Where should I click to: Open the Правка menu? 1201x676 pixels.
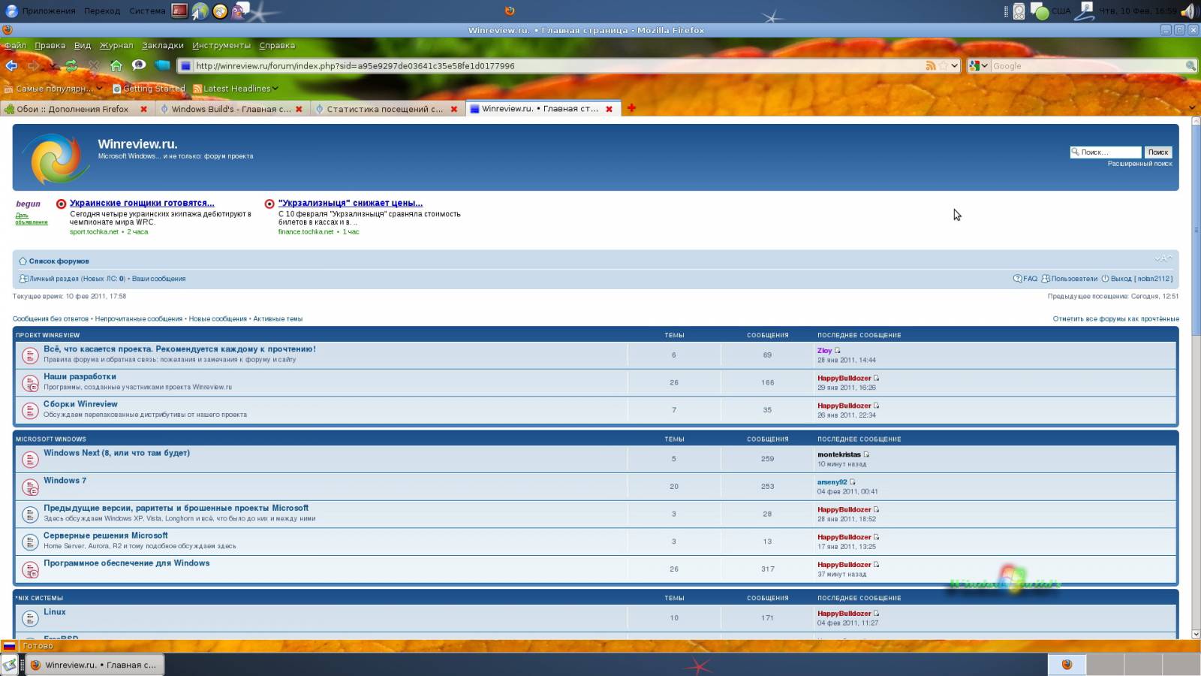50,45
